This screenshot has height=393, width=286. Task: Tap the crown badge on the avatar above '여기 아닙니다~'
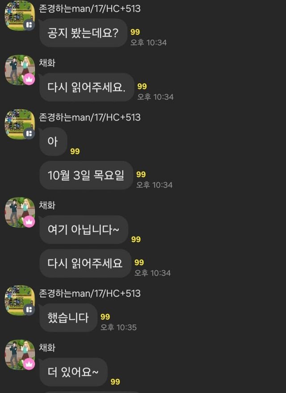pyautogui.click(x=29, y=222)
